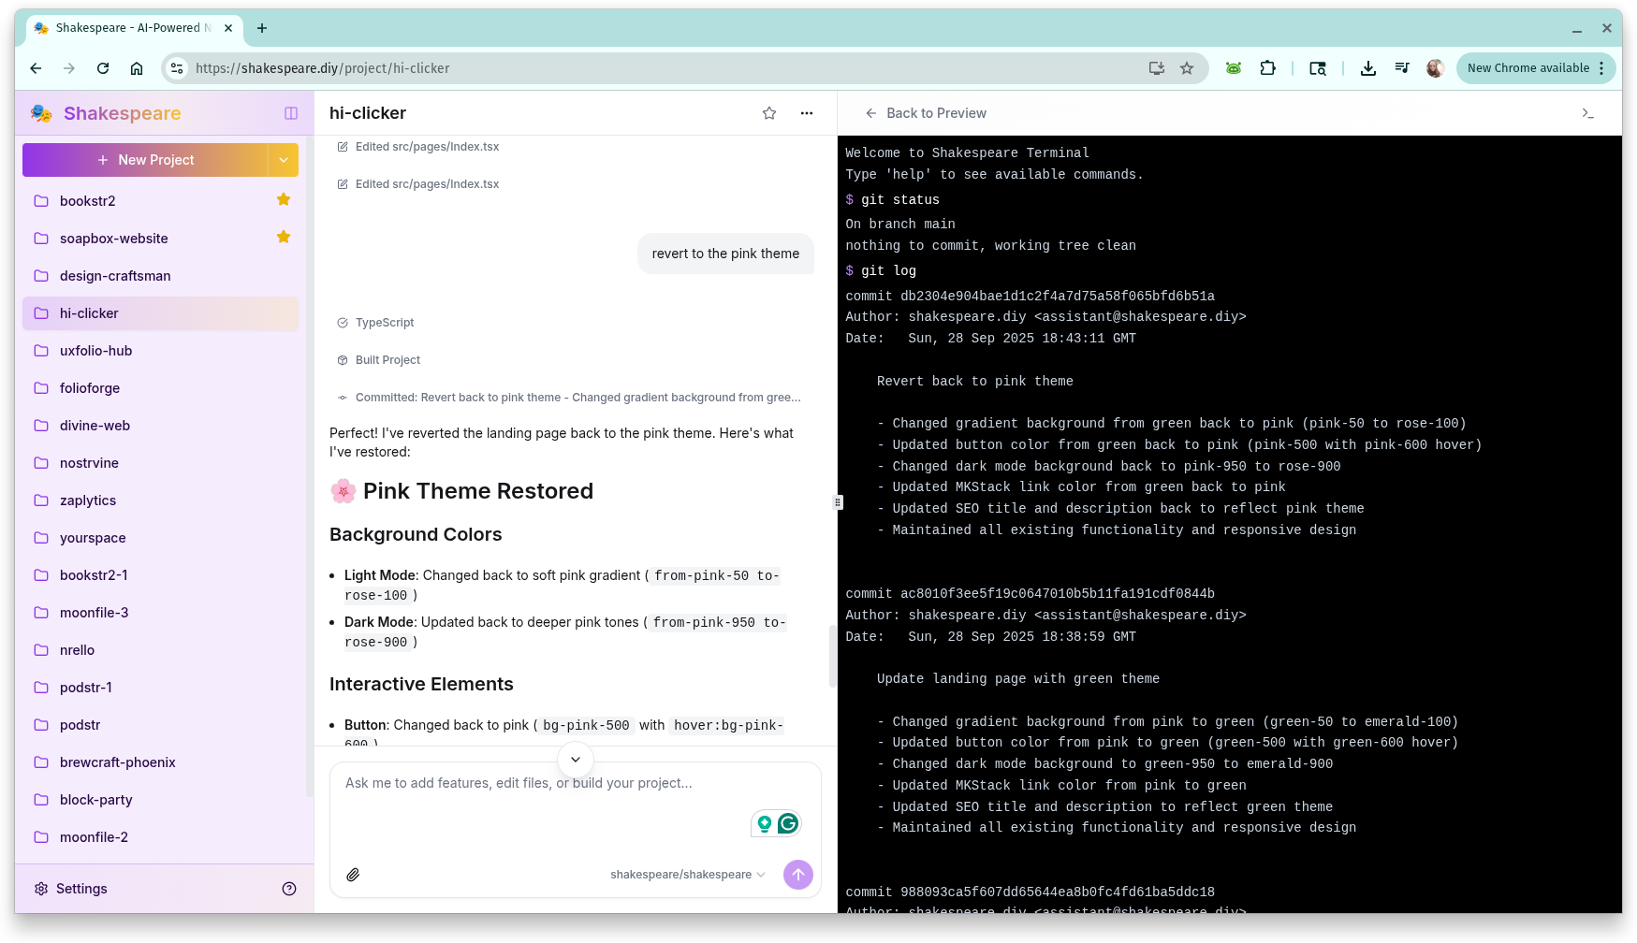The image size is (1637, 943).
Task: Collapse the sidebar panel toggle
Action: tap(291, 113)
